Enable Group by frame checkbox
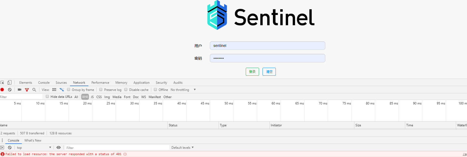The image size is (467, 157). 69,90
